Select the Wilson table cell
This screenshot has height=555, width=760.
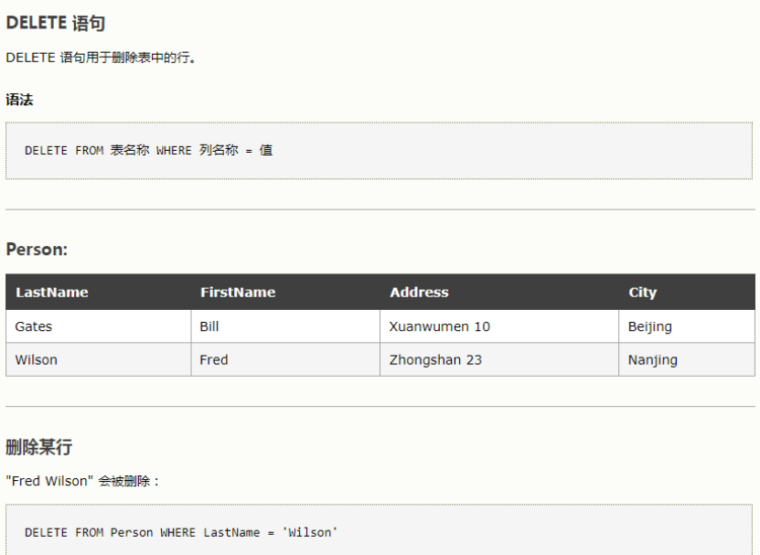point(99,359)
